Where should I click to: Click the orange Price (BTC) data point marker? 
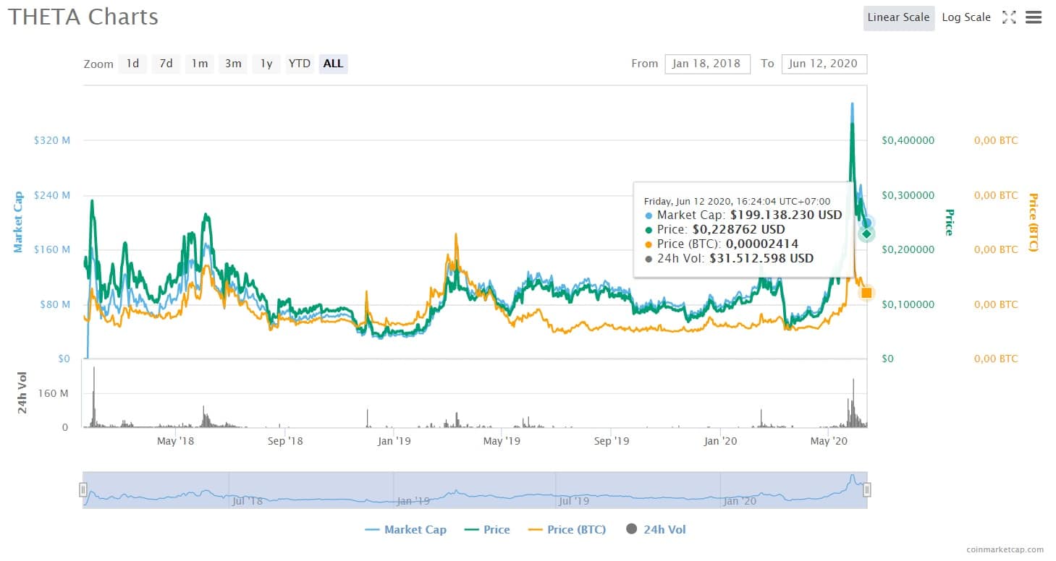click(866, 293)
